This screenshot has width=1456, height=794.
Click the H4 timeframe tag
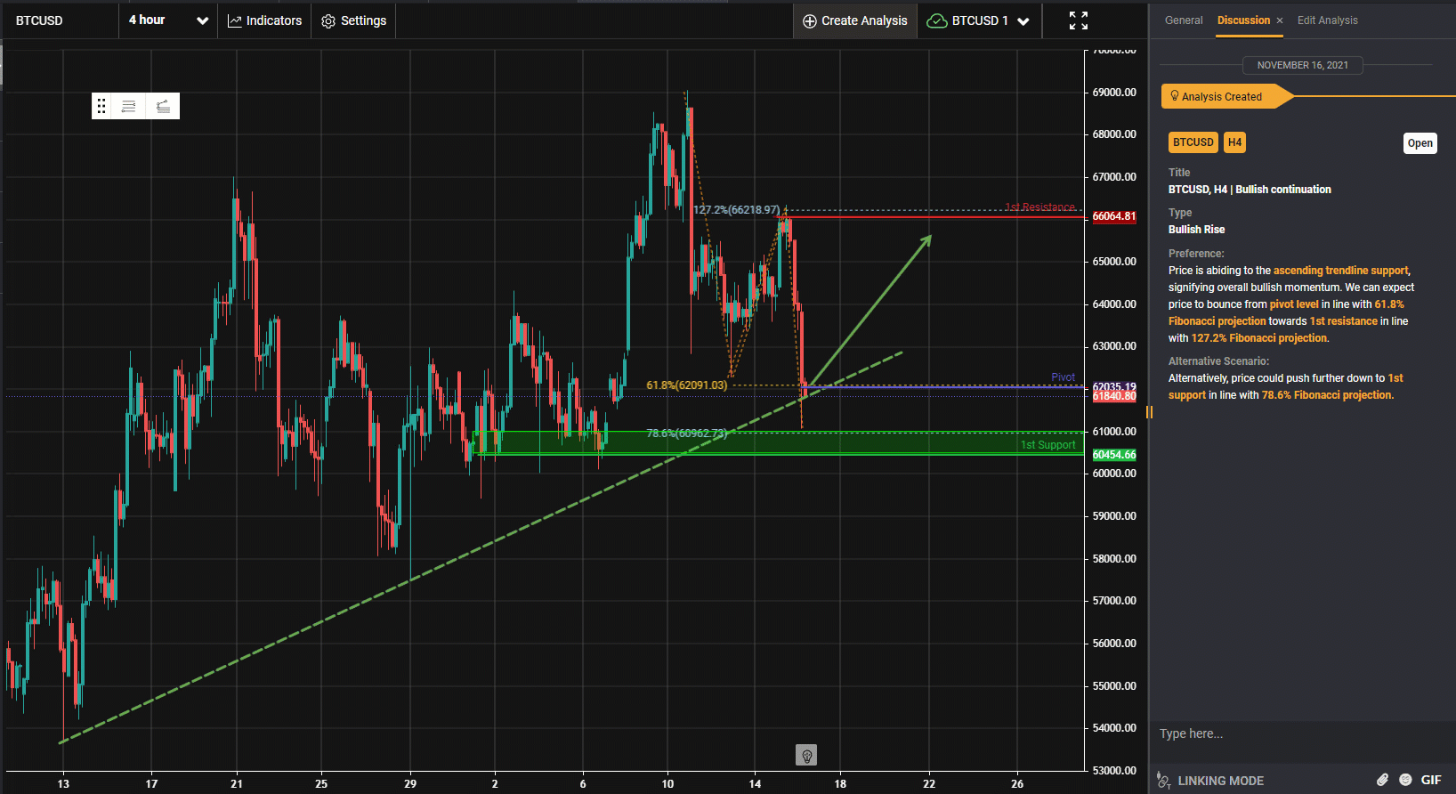click(x=1234, y=142)
